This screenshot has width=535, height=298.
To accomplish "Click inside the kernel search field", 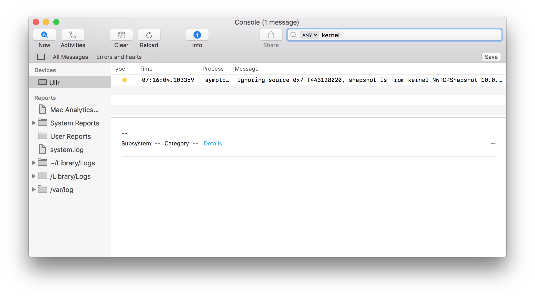I will tap(384, 35).
